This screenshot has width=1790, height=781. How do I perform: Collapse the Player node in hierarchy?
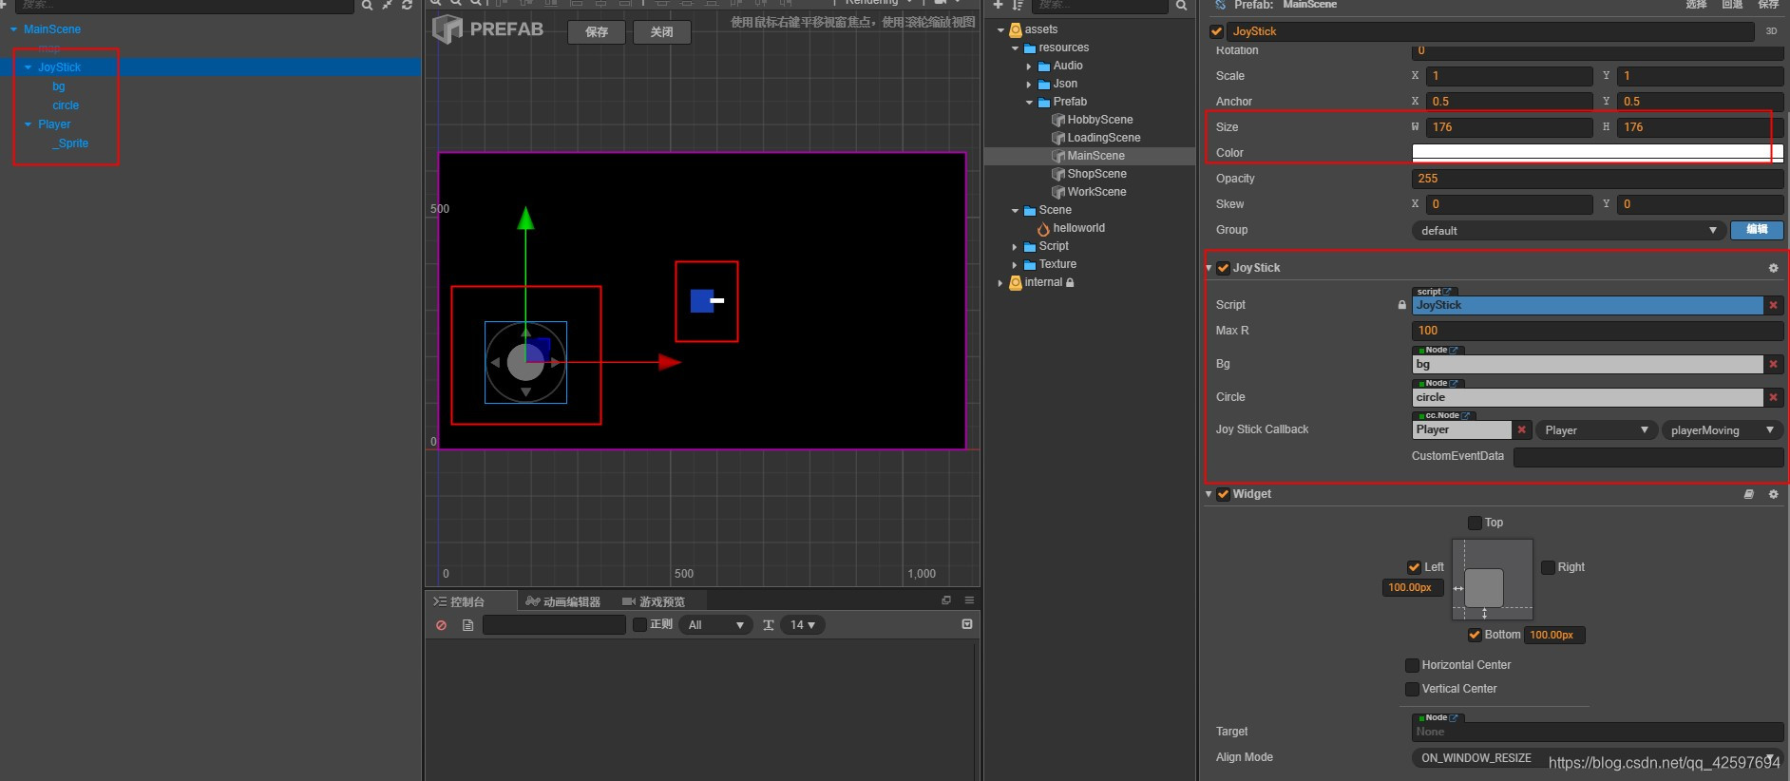tap(29, 124)
